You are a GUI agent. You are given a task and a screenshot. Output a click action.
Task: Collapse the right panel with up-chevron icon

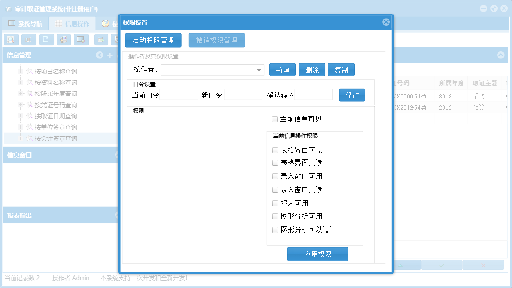[x=500, y=55]
